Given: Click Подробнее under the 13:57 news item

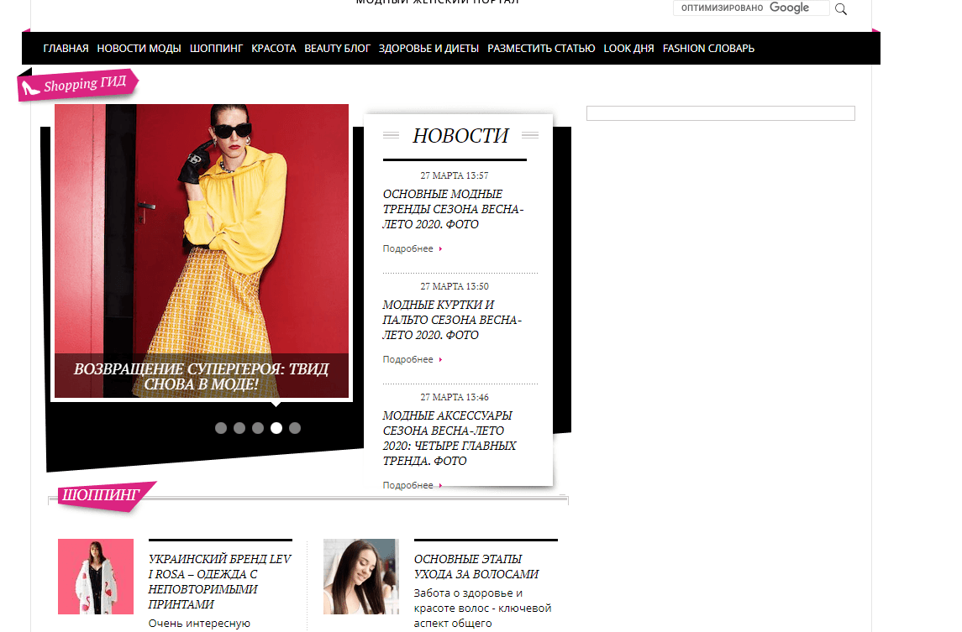Looking at the screenshot, I should point(408,249).
